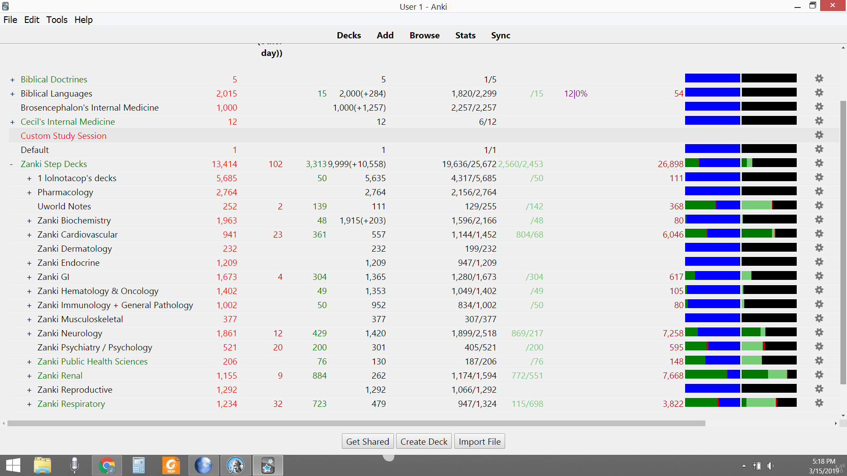
Task: Open File Explorer from the taskbar
Action: click(x=42, y=465)
